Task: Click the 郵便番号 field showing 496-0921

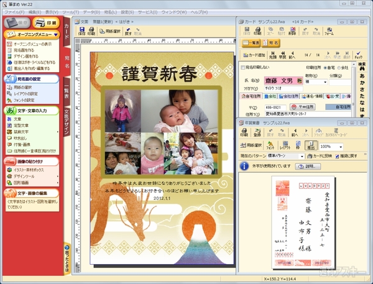Action: [275, 108]
